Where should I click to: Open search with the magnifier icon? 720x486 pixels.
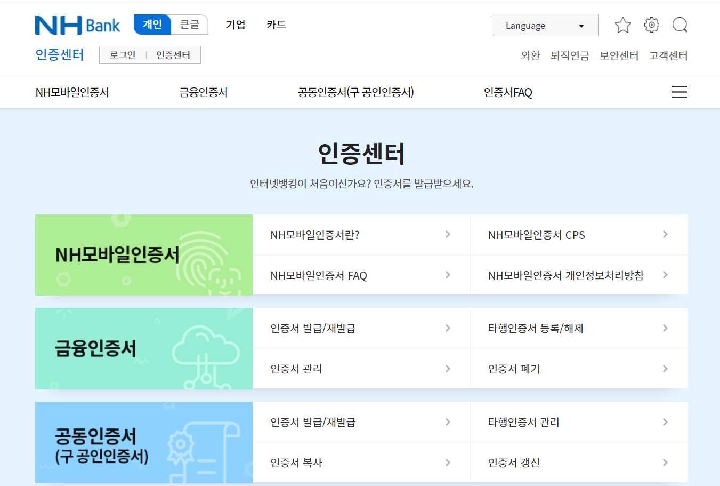[679, 25]
